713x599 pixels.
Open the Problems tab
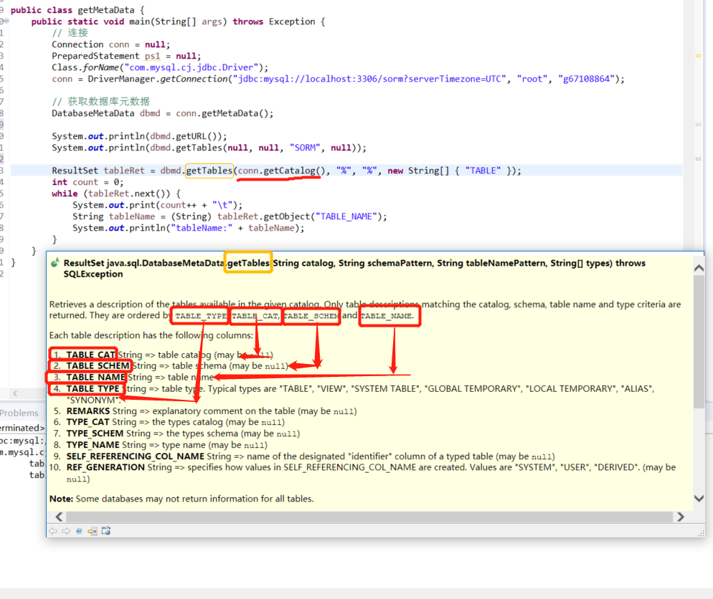[x=19, y=413]
